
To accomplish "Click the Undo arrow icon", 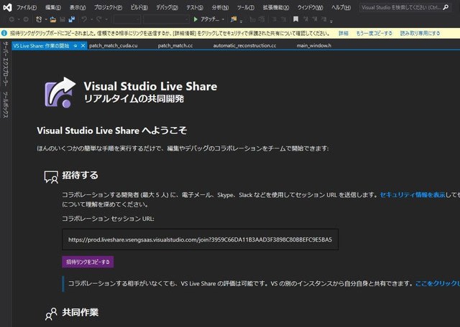I will (84, 19).
